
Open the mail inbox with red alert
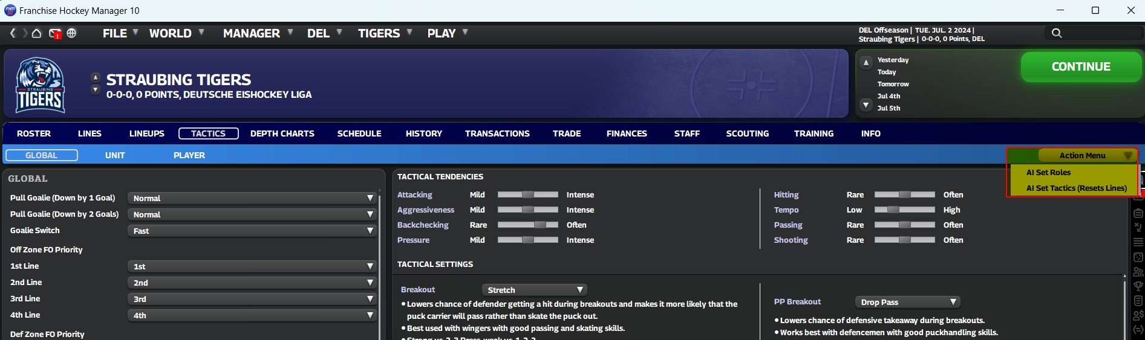55,34
